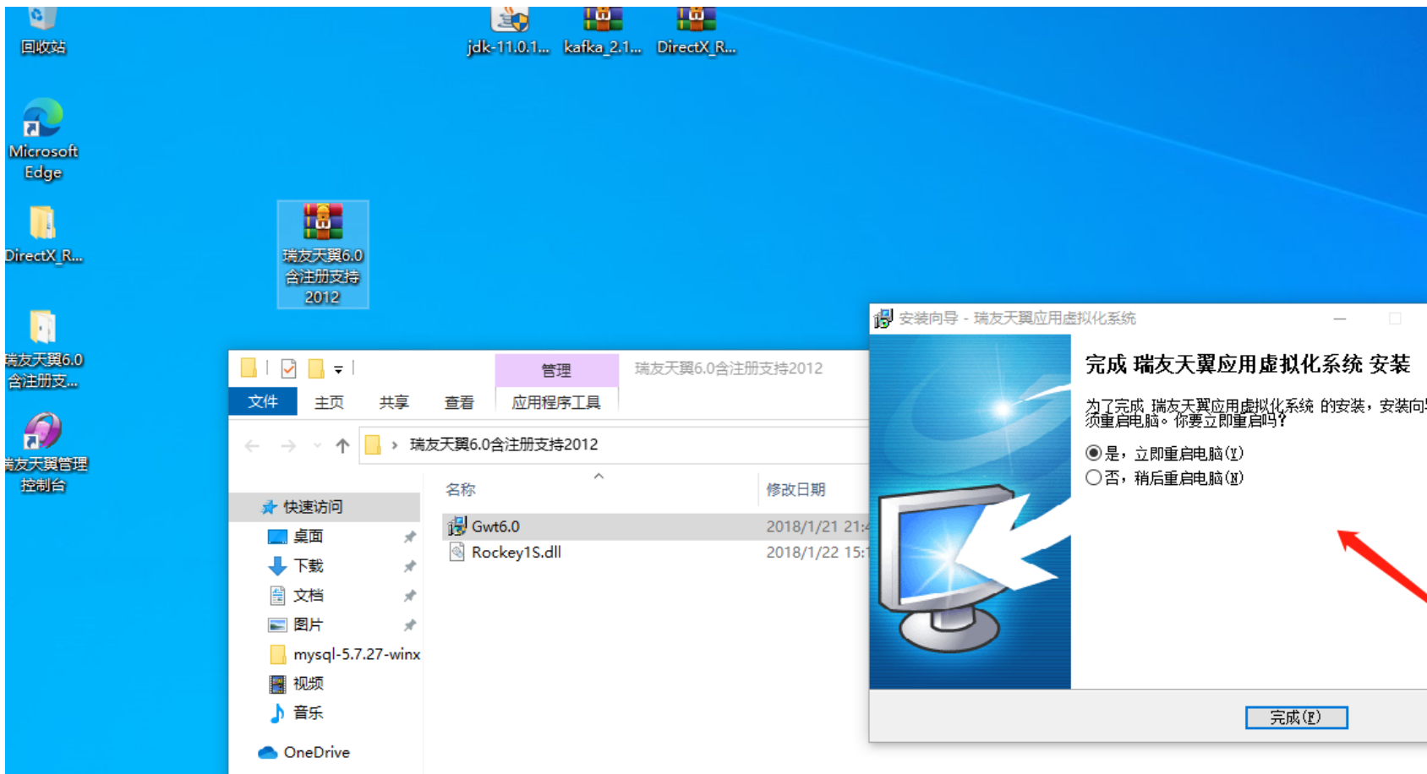Select the DirectX_R archive icon at top
Screen dimensions: 1427x774
pos(697,30)
